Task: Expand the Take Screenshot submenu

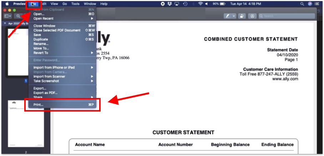Action: point(92,81)
